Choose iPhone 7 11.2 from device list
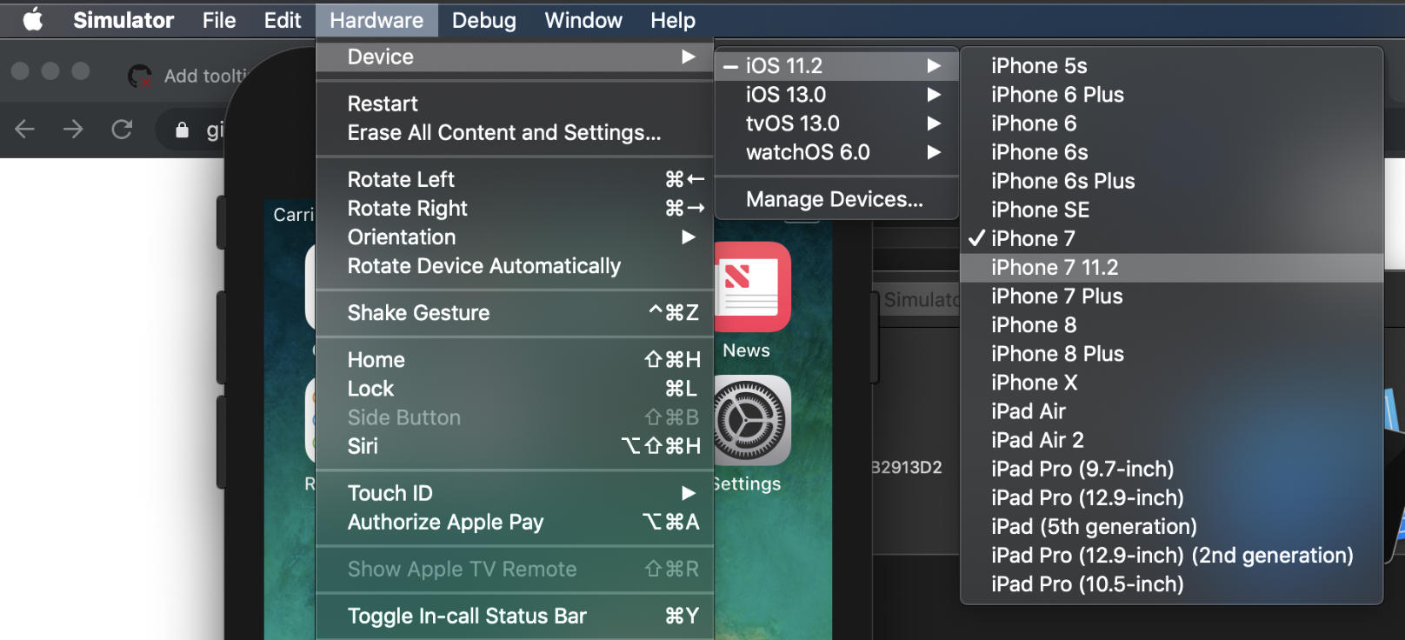 [x=1055, y=268]
